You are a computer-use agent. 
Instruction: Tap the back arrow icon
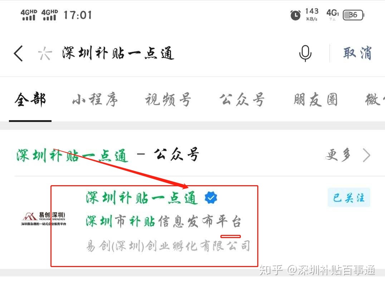pos(18,53)
